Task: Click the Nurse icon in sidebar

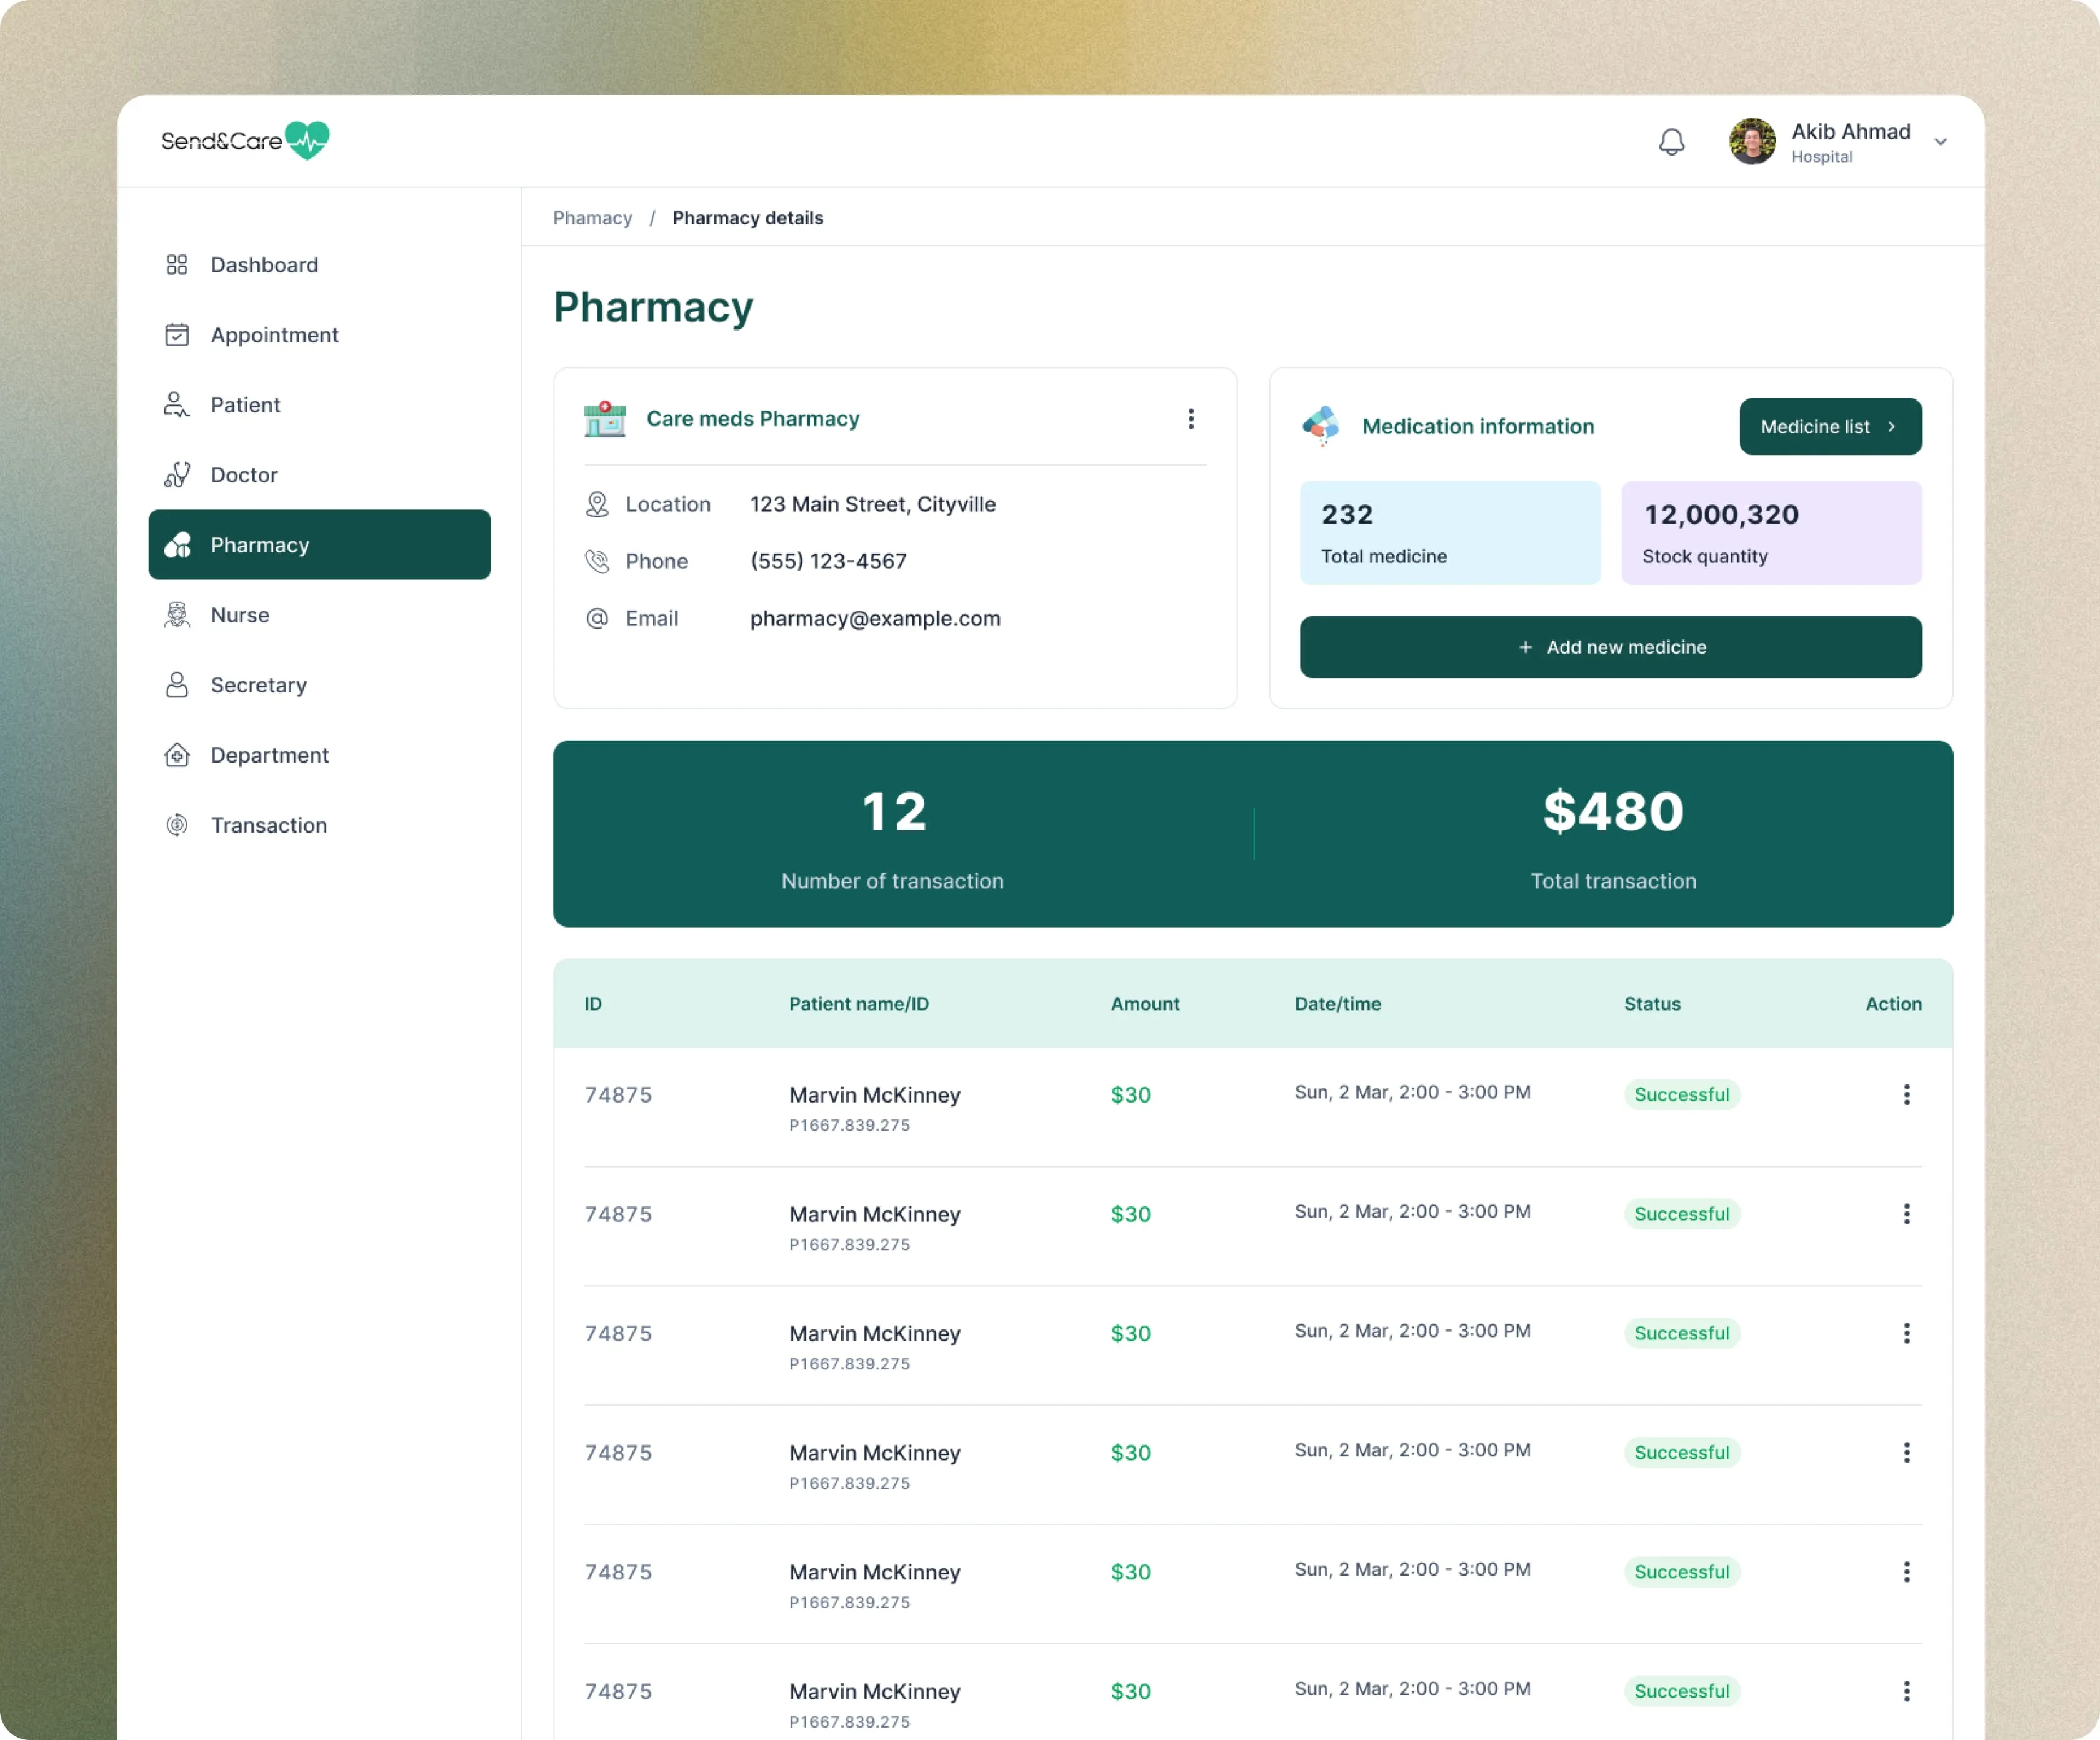Action: [177, 615]
